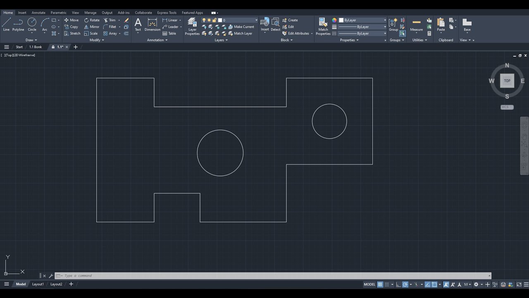Click Edit Attributes button
The height and width of the screenshot is (298, 529).
pyautogui.click(x=296, y=34)
